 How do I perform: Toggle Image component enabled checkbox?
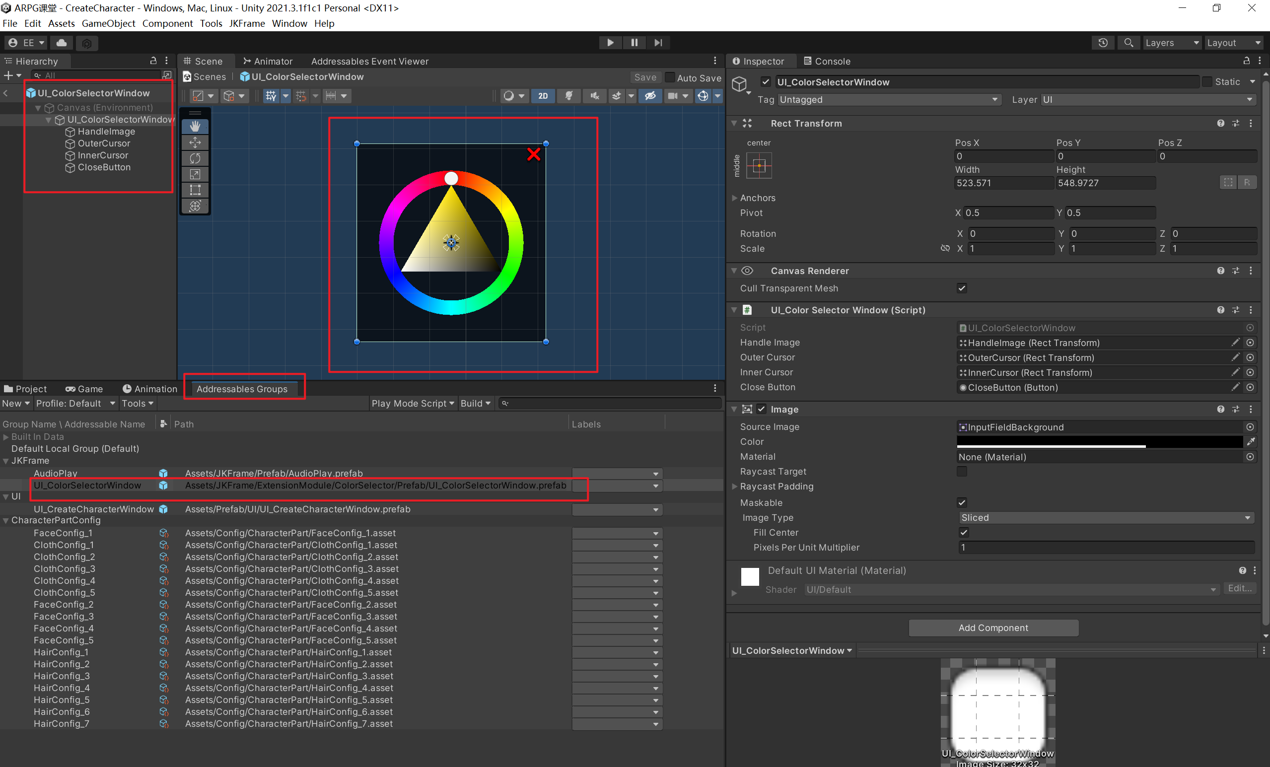click(x=761, y=409)
